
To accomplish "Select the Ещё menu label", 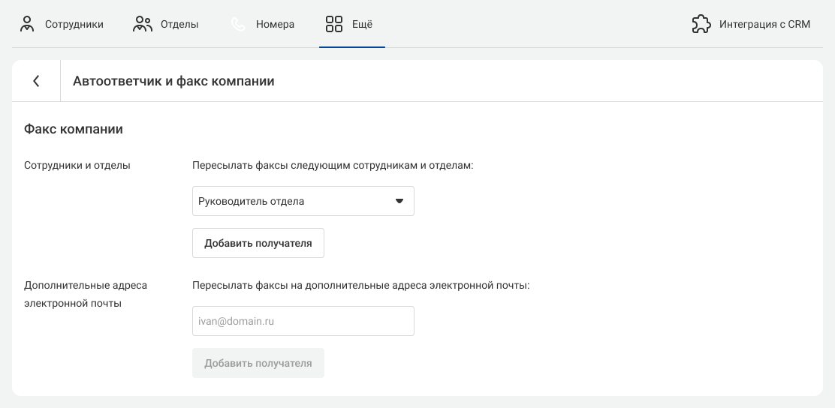I will tap(362, 25).
